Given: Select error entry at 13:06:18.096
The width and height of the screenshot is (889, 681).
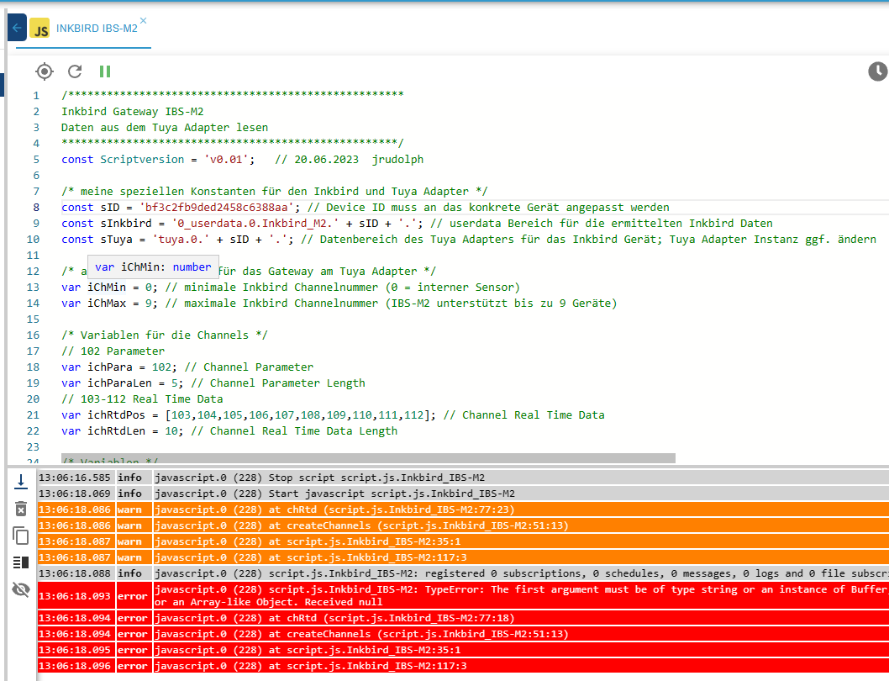Looking at the screenshot, I should 463,666.
